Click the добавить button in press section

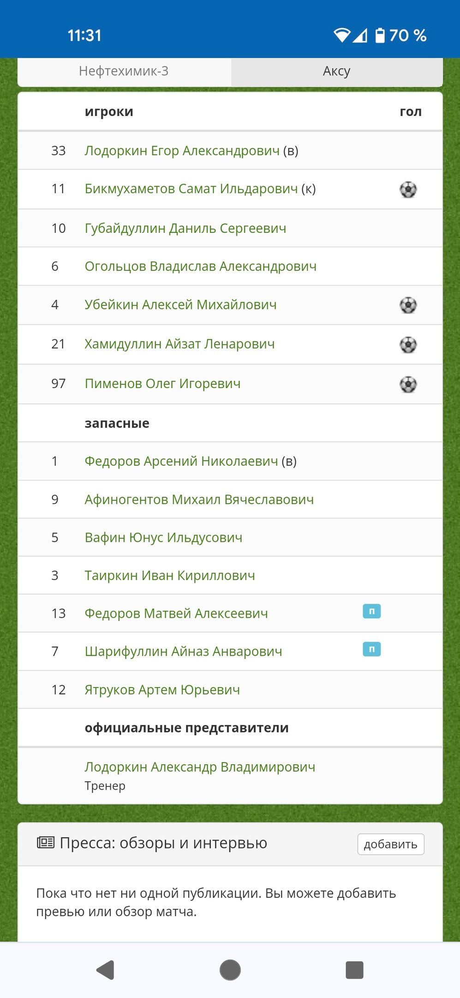[391, 844]
